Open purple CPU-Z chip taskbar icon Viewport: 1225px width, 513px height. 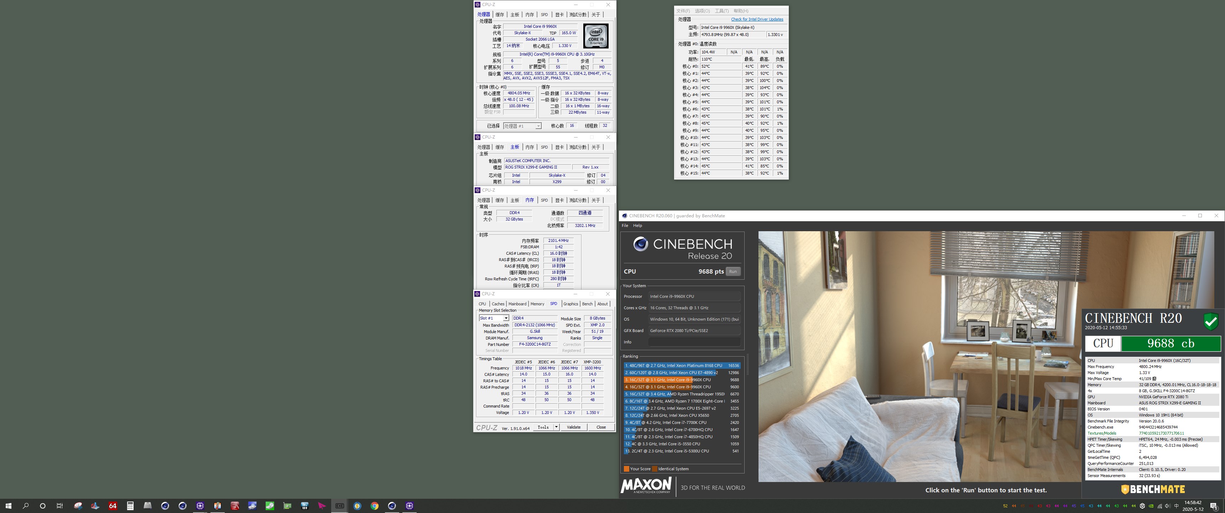coord(200,506)
